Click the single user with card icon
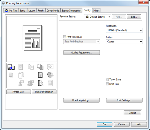Viewport: 150px width, 130px height. coord(21,83)
